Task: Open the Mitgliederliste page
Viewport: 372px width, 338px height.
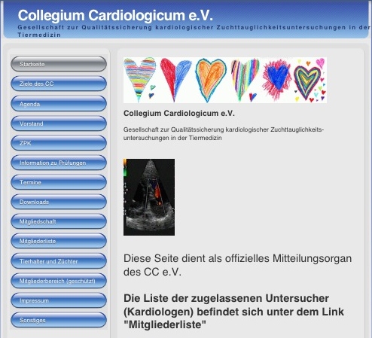Action: [x=59, y=241]
